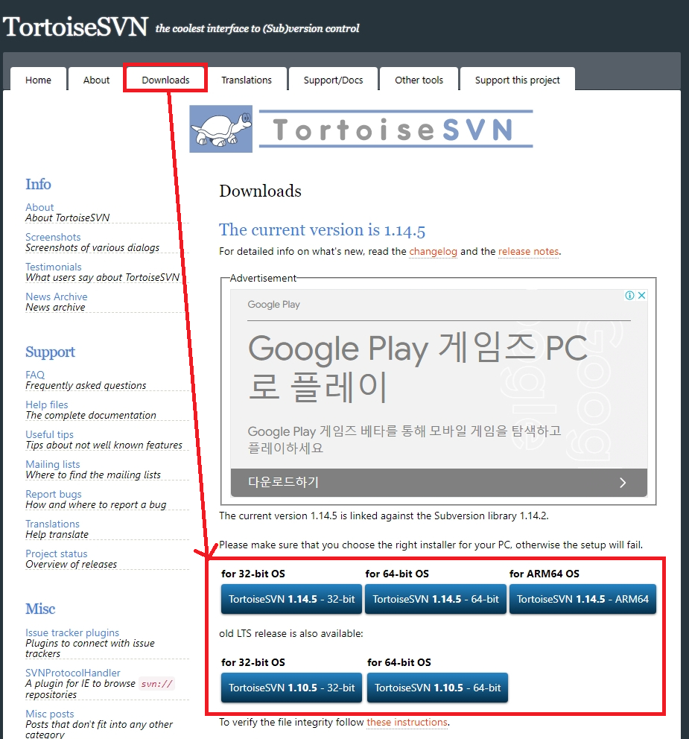Download TortoiseSVN 1.14.5 64-bit installer
The image size is (689, 739).
(x=436, y=599)
